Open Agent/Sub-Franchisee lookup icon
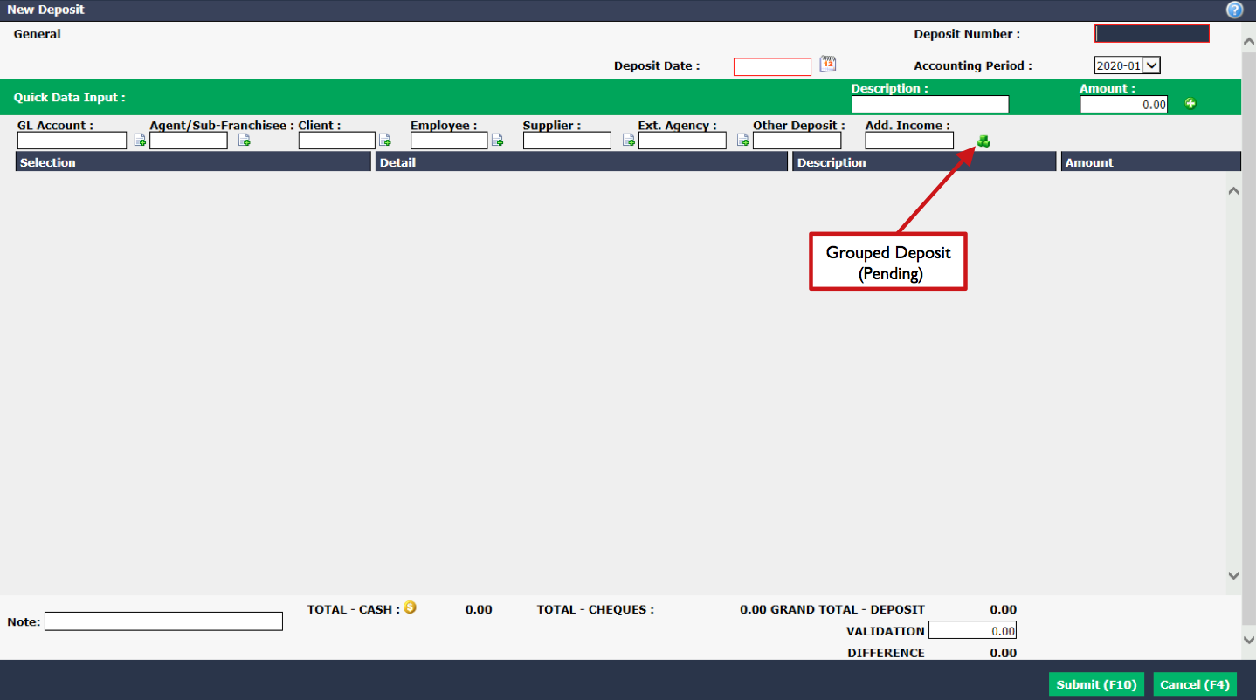The height and width of the screenshot is (700, 1256). click(245, 141)
